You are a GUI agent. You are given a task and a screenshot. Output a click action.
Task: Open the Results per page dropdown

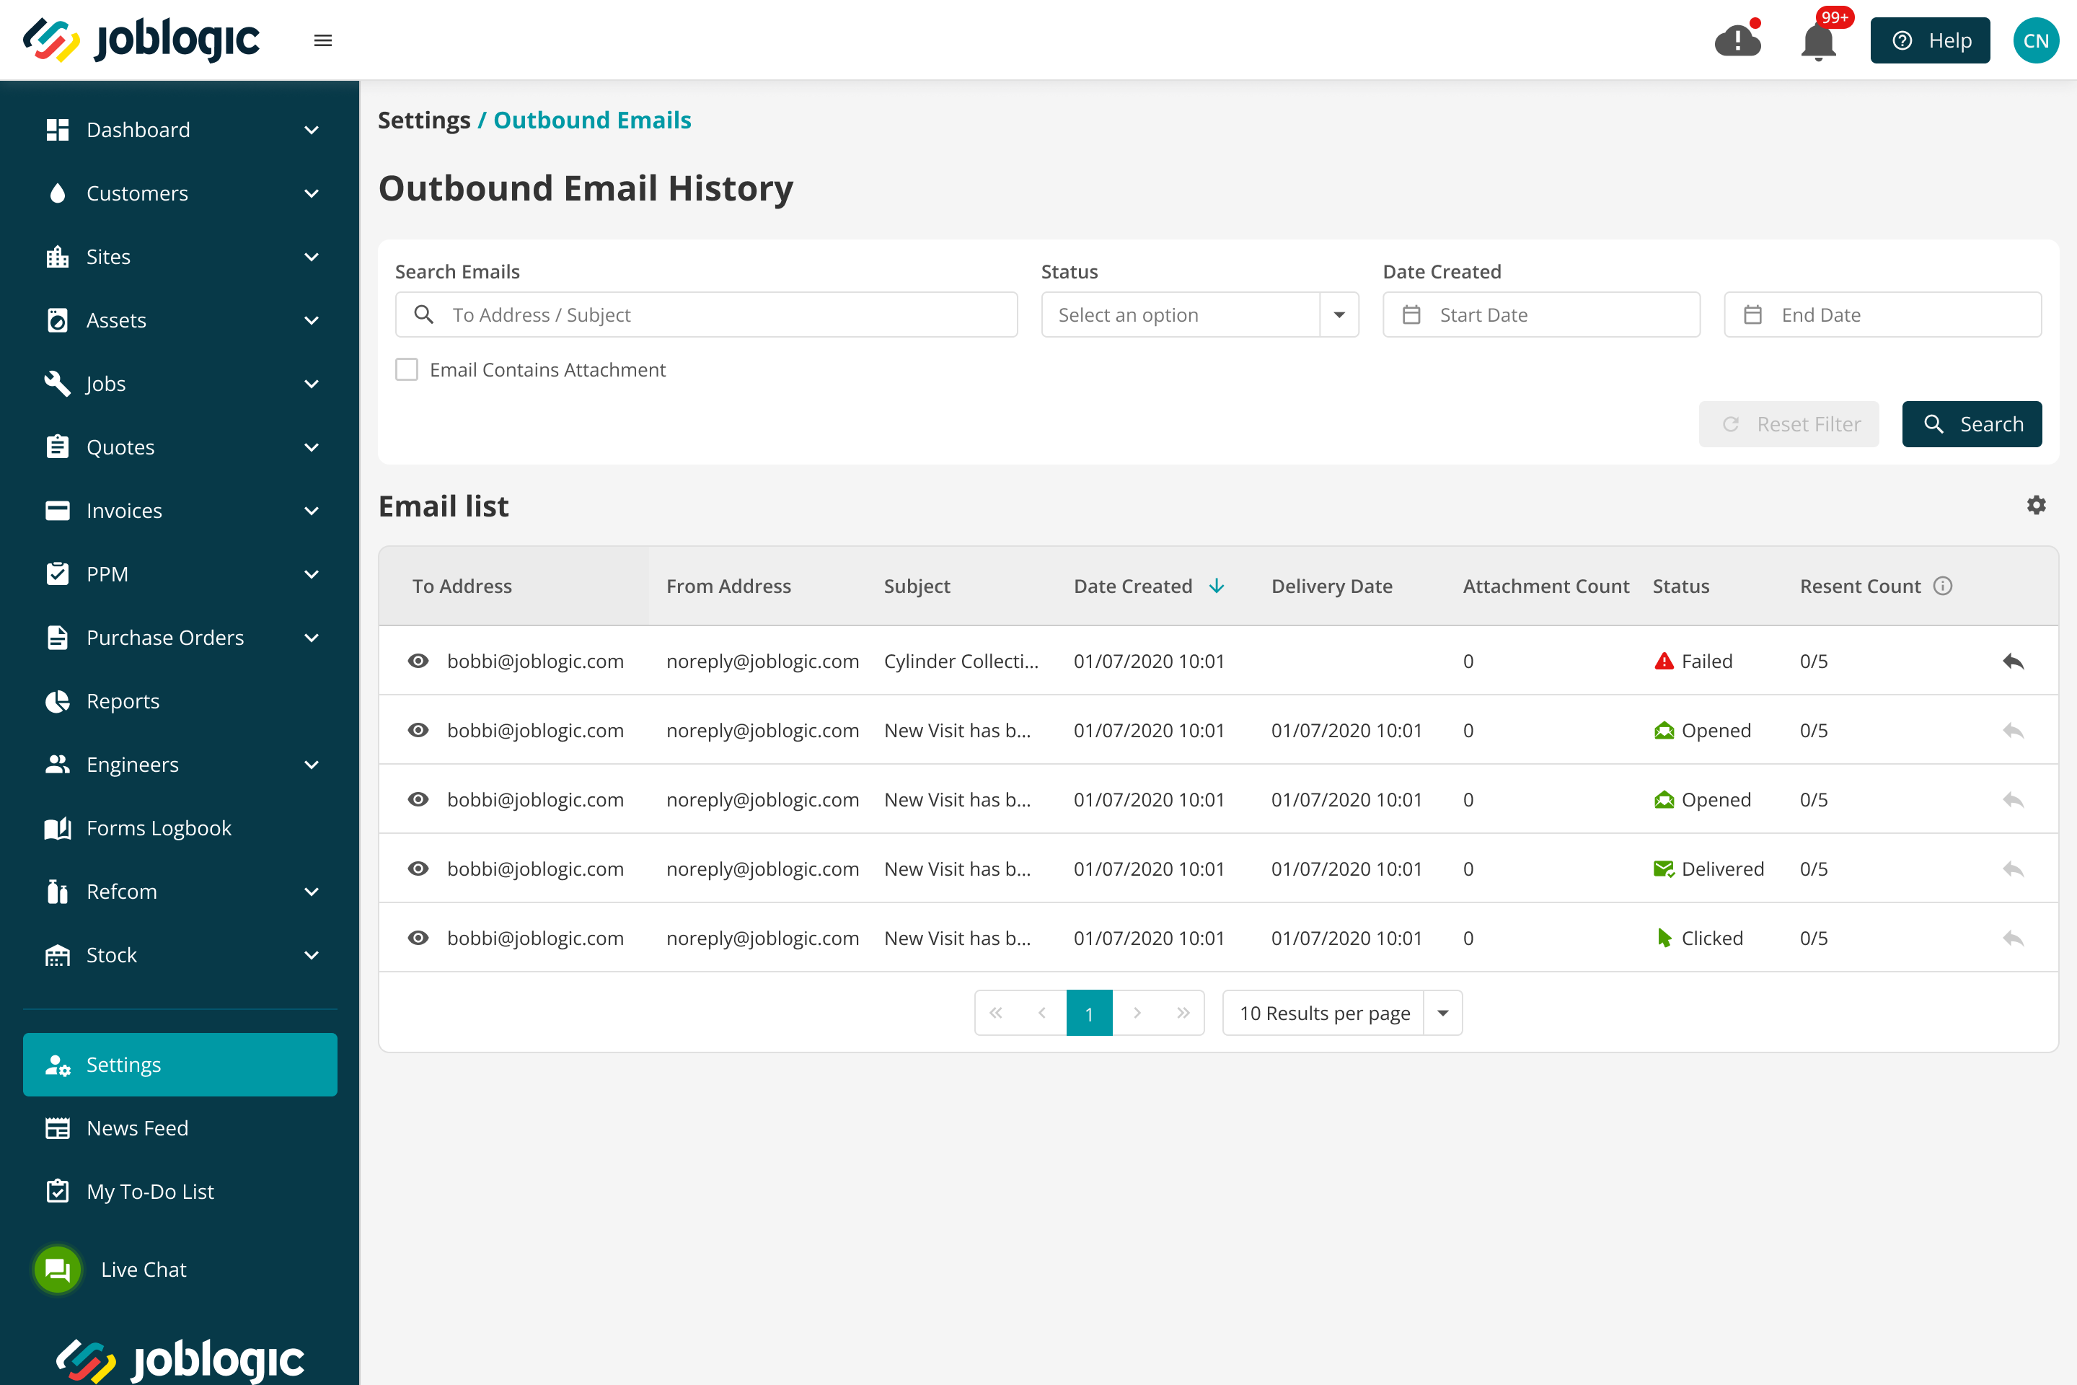pyautogui.click(x=1342, y=1012)
